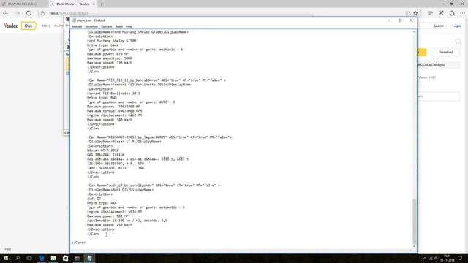Open a new browser tab
468x263 pixels.
pos(102,4)
